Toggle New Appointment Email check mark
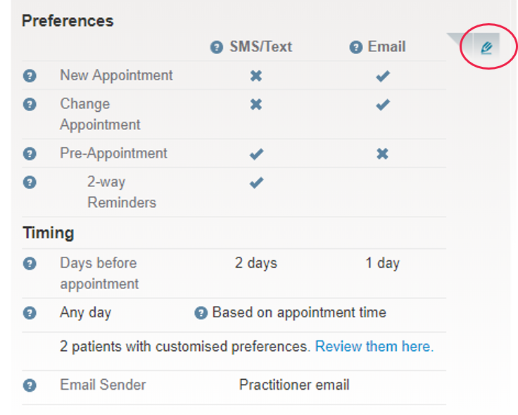Screen dimensions: 518x415 pos(383,76)
